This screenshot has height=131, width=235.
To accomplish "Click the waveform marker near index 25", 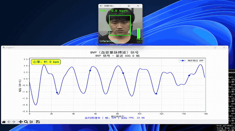I will point(57,93).
